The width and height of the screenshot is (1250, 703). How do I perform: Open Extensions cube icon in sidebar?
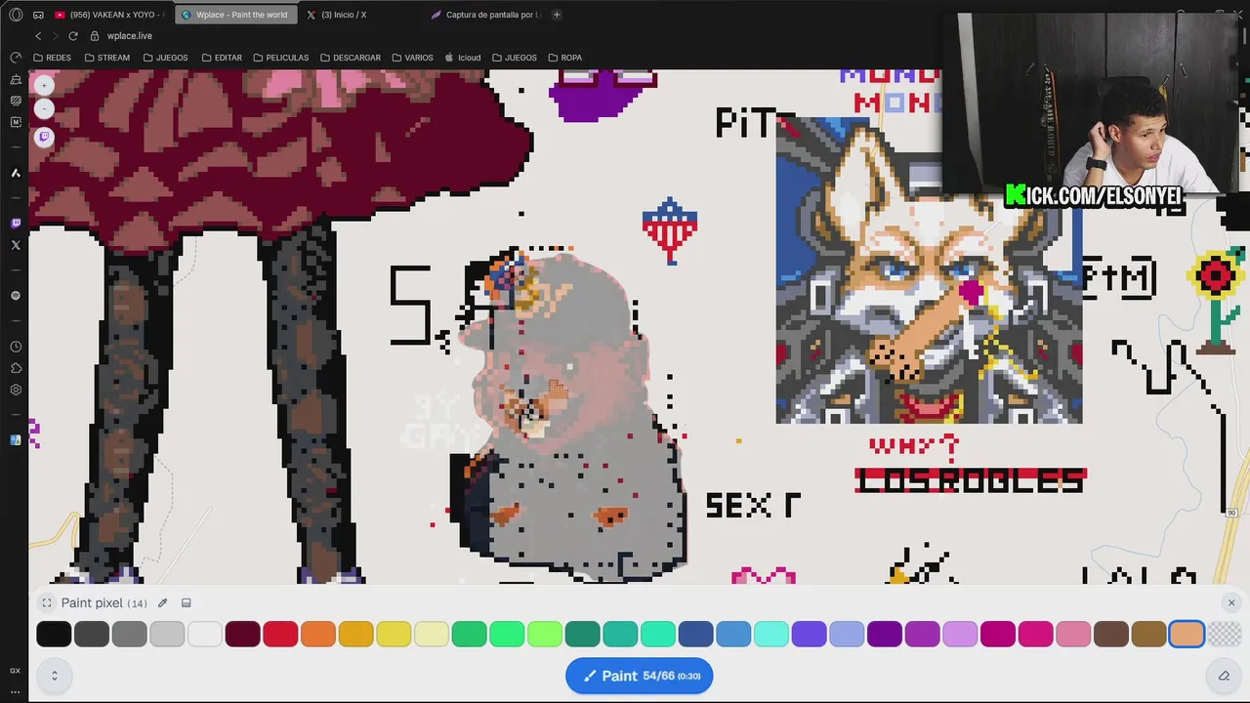pyautogui.click(x=16, y=368)
